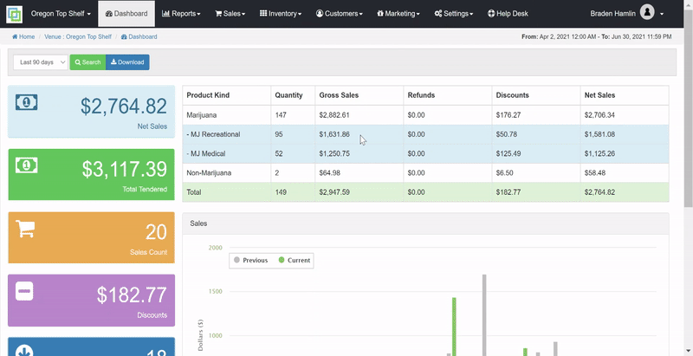Click net sales value $2,706.34
693x356 pixels.
[599, 115]
